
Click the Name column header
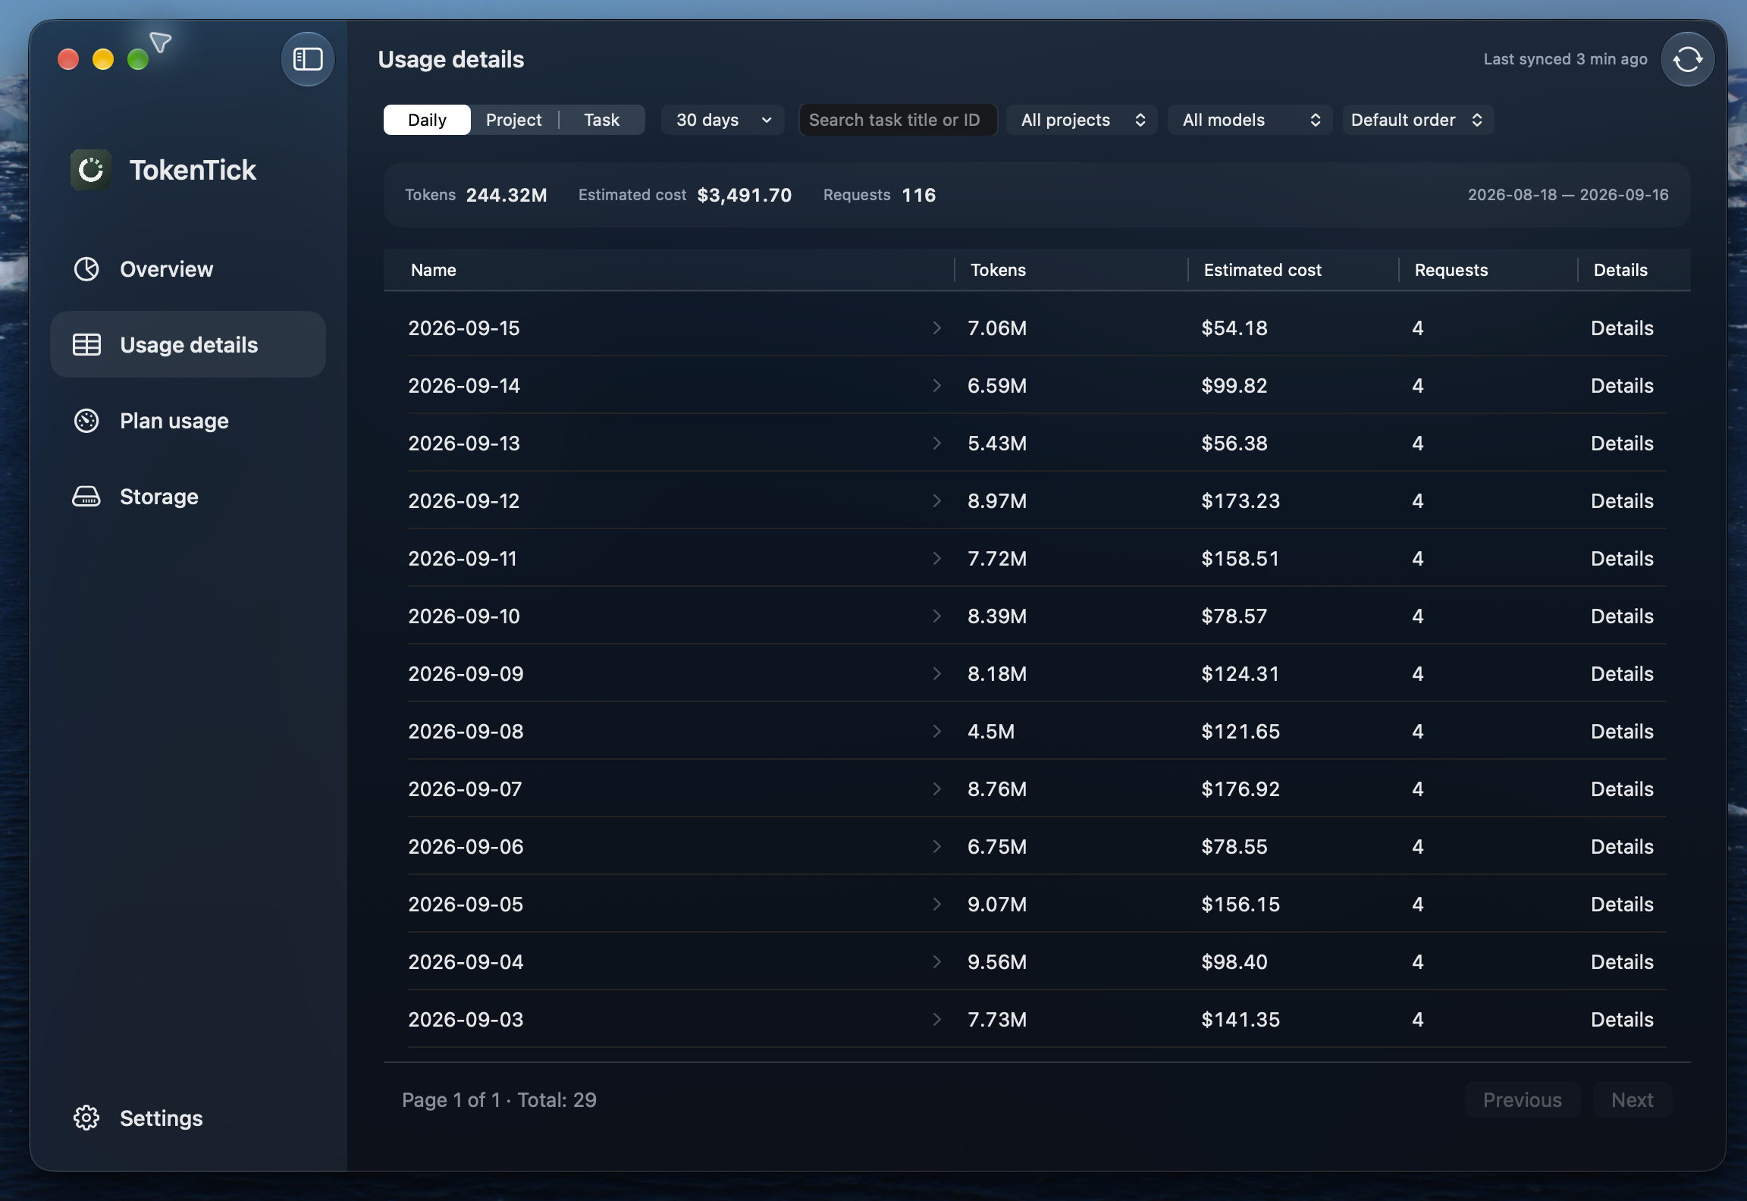tap(433, 270)
